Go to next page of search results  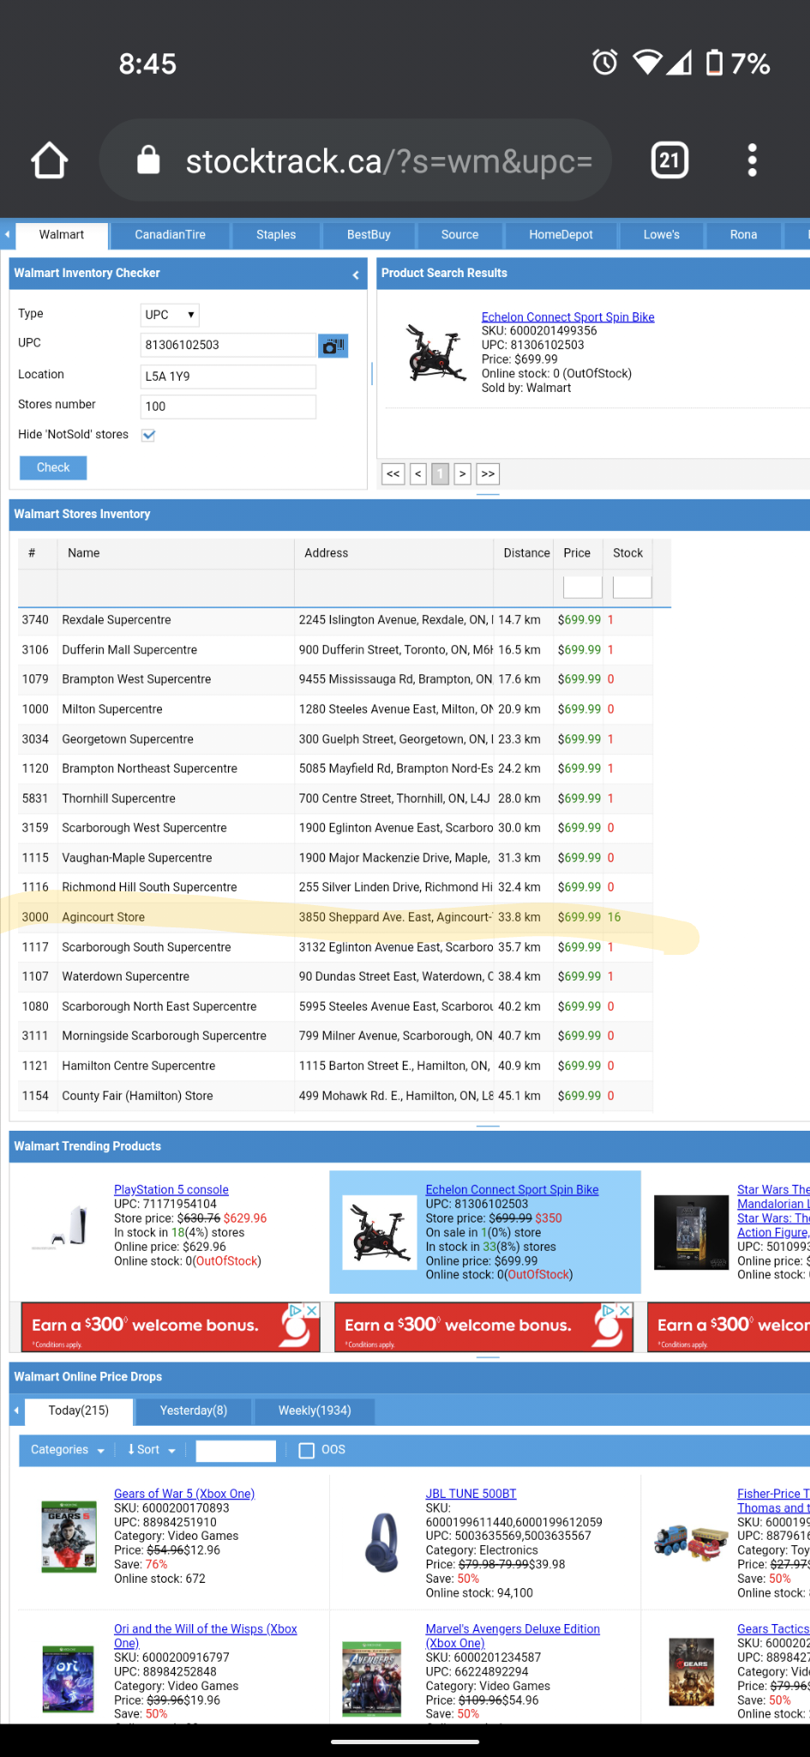pos(463,474)
